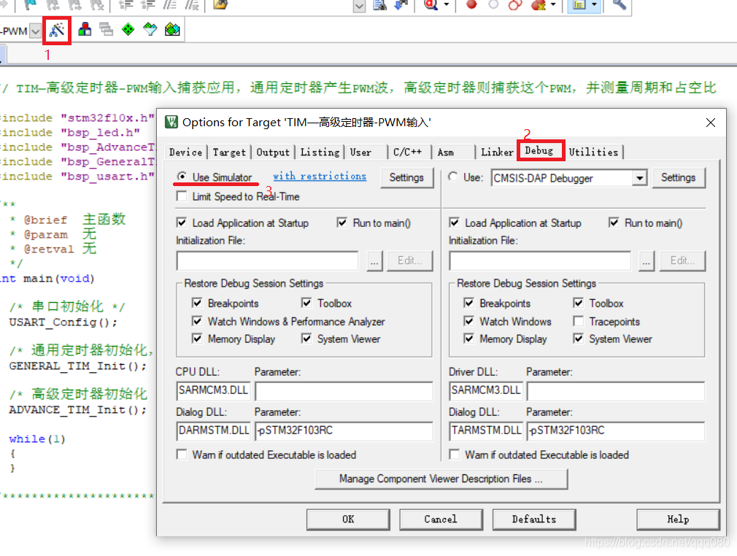
Task: Toggle simulator-side Toolbox checkbox
Action: click(x=306, y=303)
